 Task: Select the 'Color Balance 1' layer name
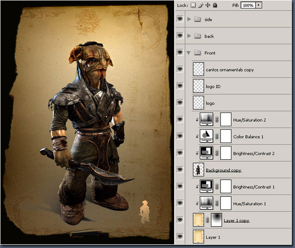(248, 137)
